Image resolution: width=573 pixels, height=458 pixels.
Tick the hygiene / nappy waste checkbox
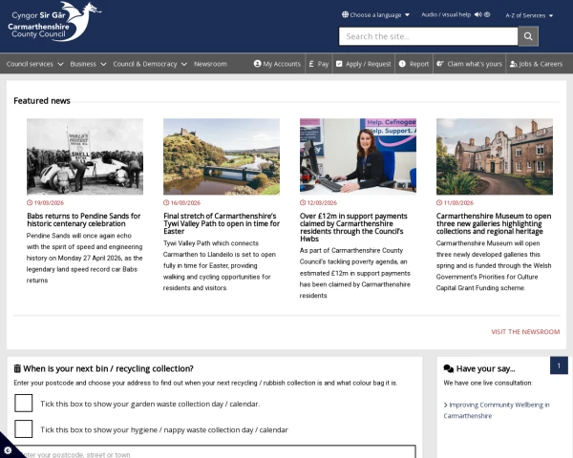coord(24,429)
